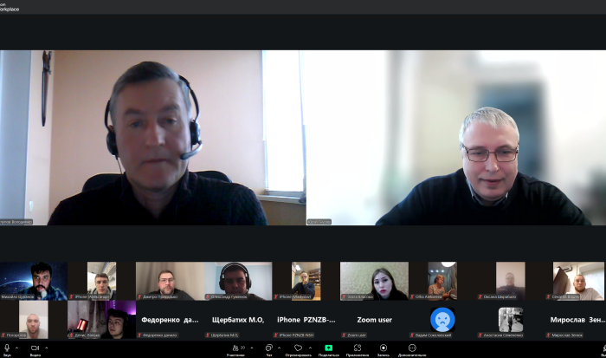Open the More options ellipsis icon
606x358 pixels.
tap(412, 347)
